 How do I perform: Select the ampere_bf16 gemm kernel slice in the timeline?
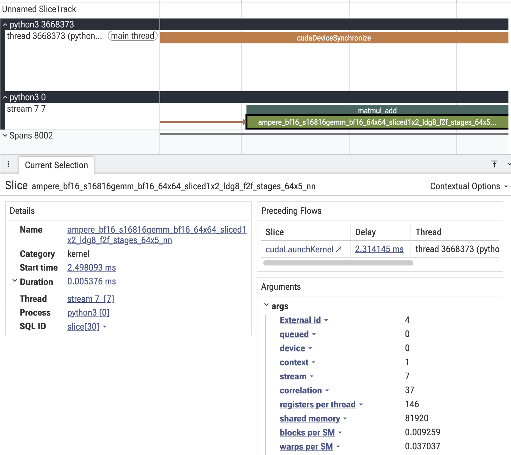click(x=377, y=122)
